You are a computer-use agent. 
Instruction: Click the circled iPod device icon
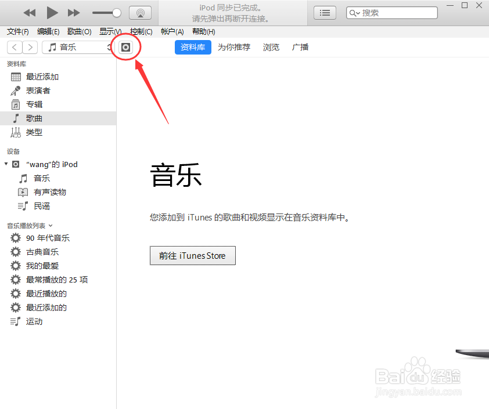tap(126, 47)
